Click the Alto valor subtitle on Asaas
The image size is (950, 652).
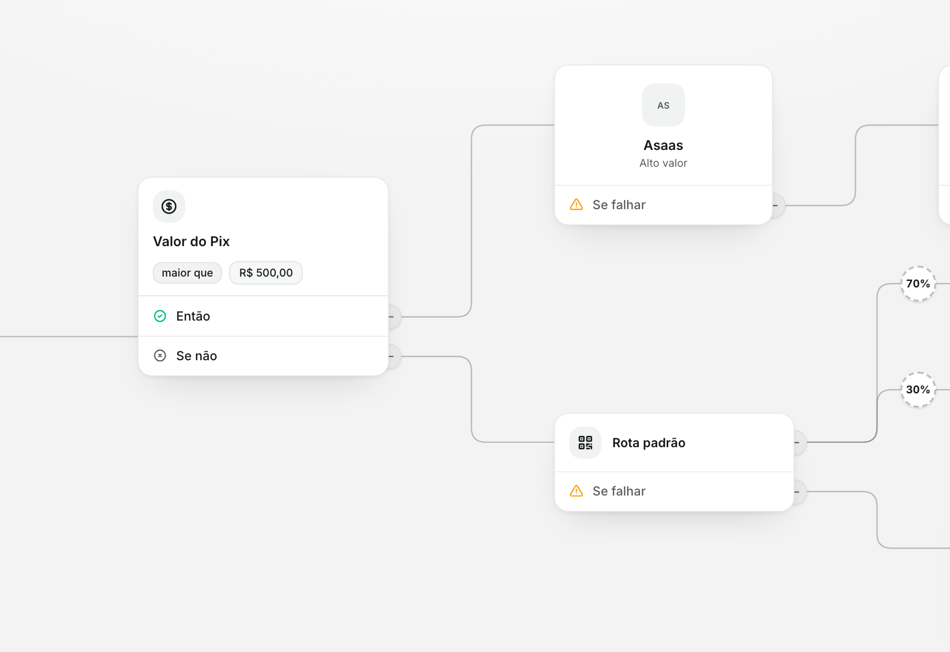click(x=663, y=163)
